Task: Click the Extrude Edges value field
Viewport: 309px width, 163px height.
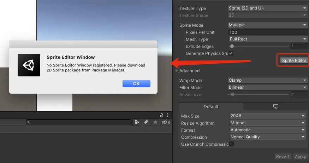Action: click(x=299, y=46)
